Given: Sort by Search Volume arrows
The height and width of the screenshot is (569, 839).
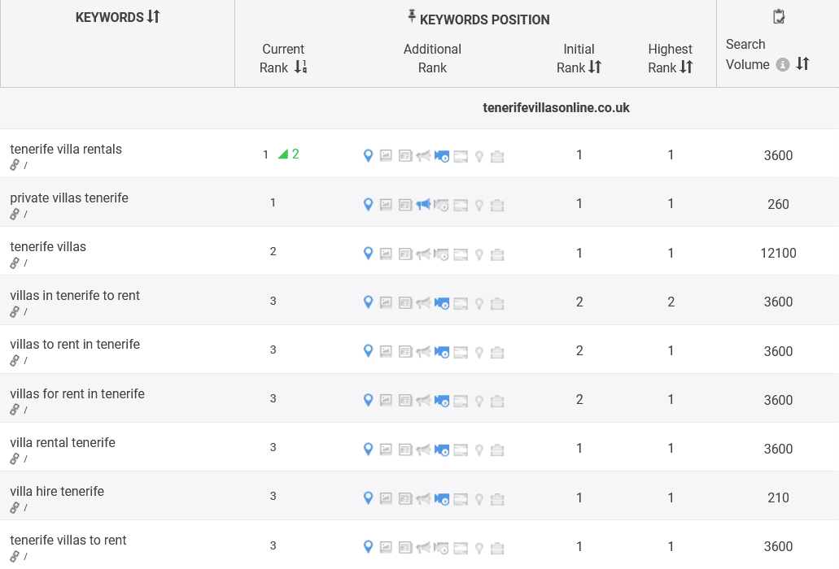Looking at the screenshot, I should click(802, 64).
